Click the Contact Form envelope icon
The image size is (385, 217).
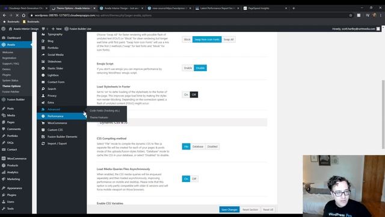coord(43,82)
